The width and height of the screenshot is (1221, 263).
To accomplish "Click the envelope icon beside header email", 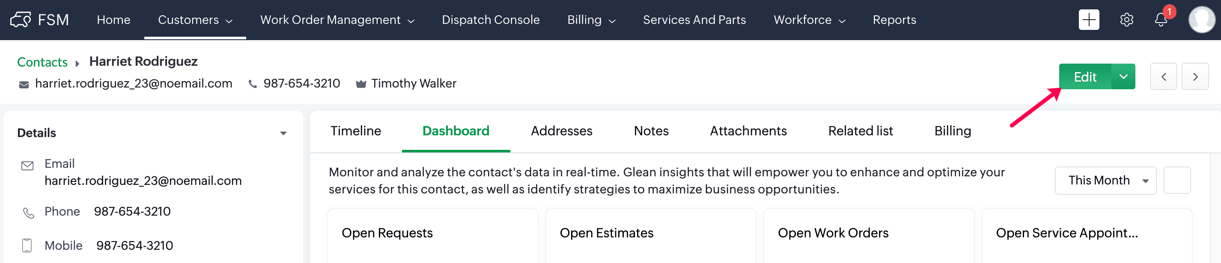I will point(24,84).
